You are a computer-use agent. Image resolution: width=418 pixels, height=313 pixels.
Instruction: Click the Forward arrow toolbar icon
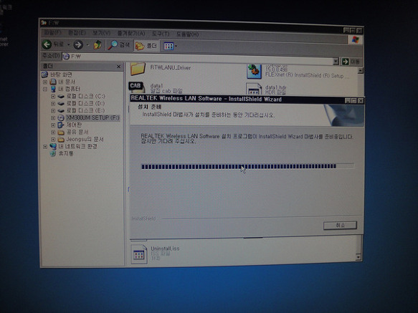point(78,44)
